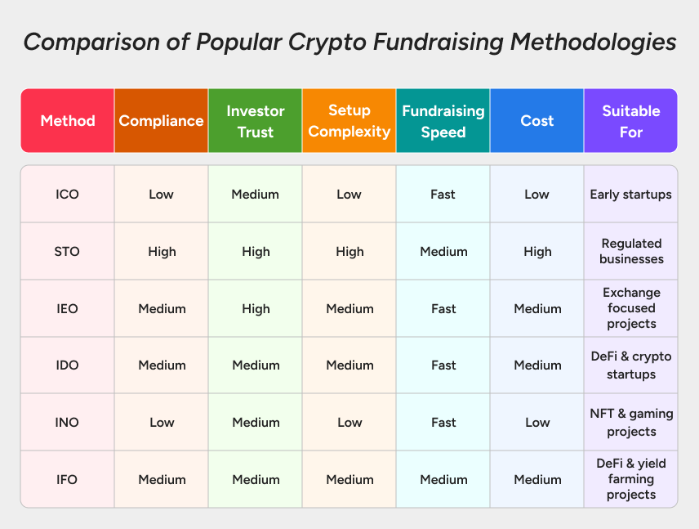Viewport: 699px width, 529px height.
Task: Select the Exchange focused projects cell
Action: (x=630, y=308)
